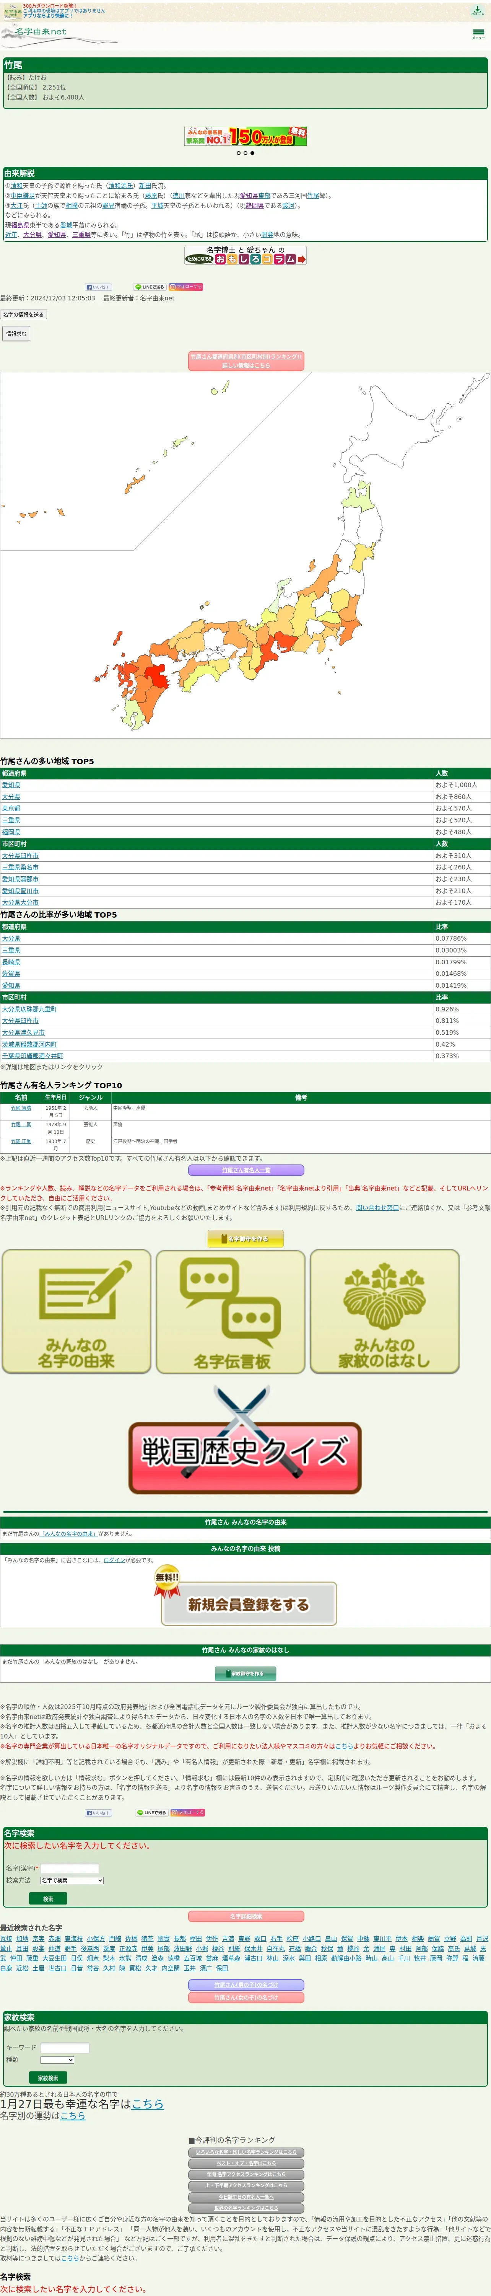
Task: Click the みんなの家系図 NO.1 ad banner
Action: [245, 136]
